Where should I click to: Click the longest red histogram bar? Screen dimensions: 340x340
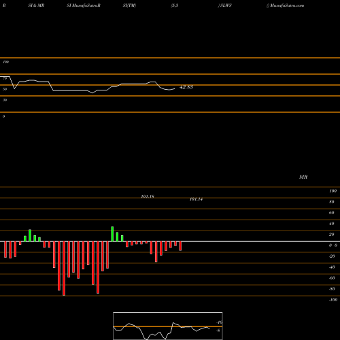coord(64,269)
